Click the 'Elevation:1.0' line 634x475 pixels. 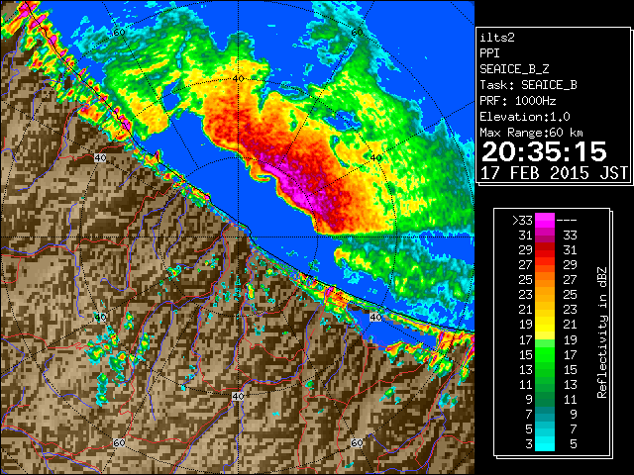coord(525,117)
